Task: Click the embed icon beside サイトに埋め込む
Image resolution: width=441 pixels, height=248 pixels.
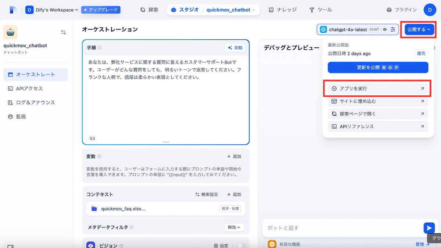Action: point(334,101)
